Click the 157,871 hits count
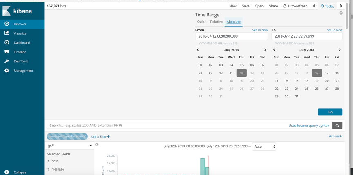This screenshot has width=353, height=175. [x=56, y=6]
